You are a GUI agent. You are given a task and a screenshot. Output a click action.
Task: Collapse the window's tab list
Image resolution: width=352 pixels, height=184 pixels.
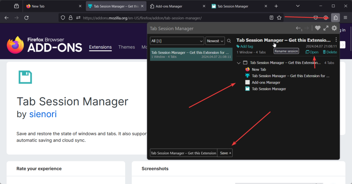239,63
